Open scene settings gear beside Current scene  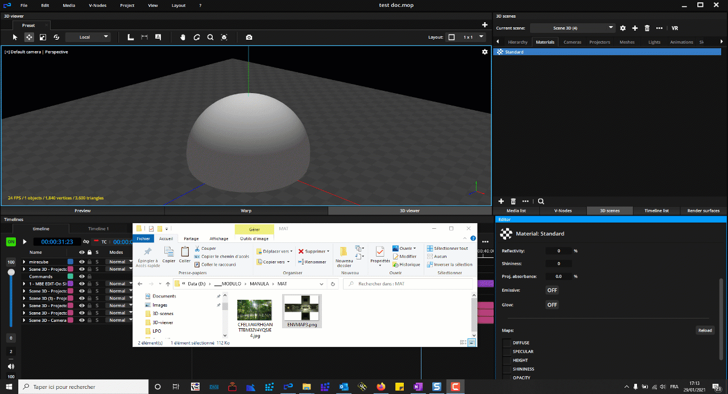tap(623, 27)
